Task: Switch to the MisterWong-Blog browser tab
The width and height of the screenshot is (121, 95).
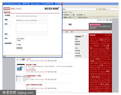Action: (x=88, y=17)
